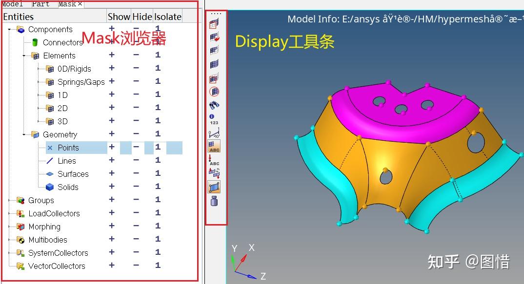Click the Display toolbar grip dots
524x284 pixels.
[x=216, y=14]
